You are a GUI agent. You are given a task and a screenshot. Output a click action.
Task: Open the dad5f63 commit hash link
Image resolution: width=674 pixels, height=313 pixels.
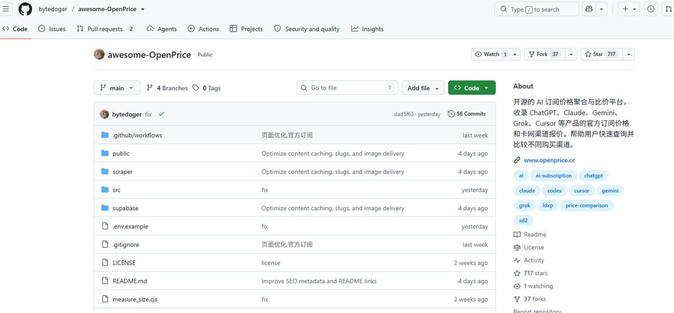click(x=404, y=114)
